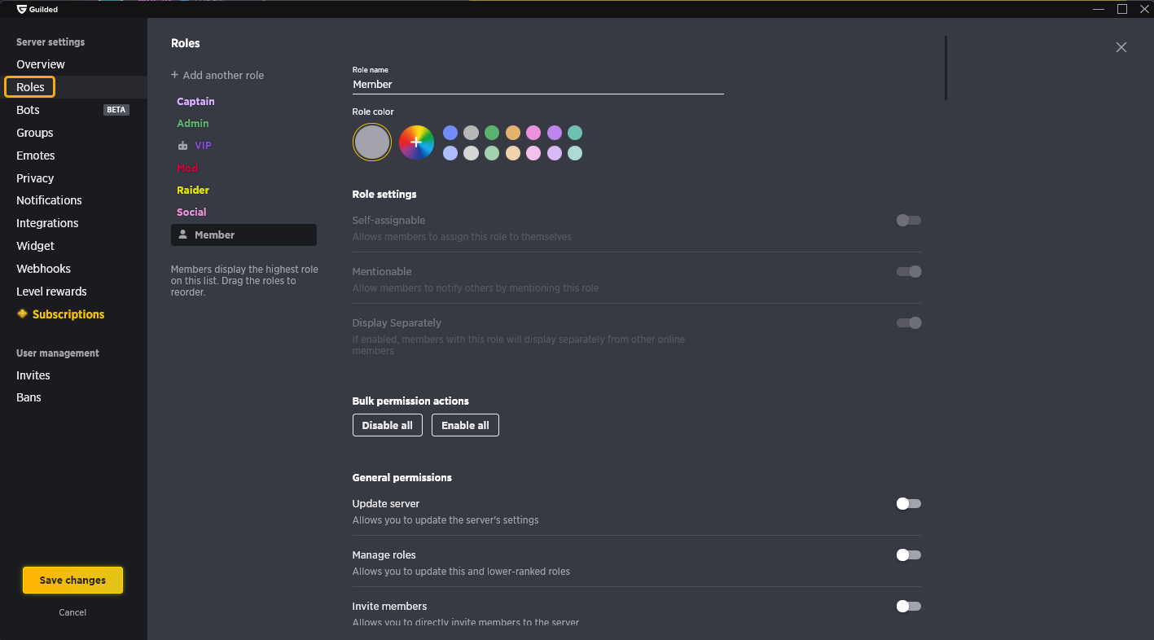Pick the teal role color swatch
Screen dimensions: 1154x640
[575, 133]
